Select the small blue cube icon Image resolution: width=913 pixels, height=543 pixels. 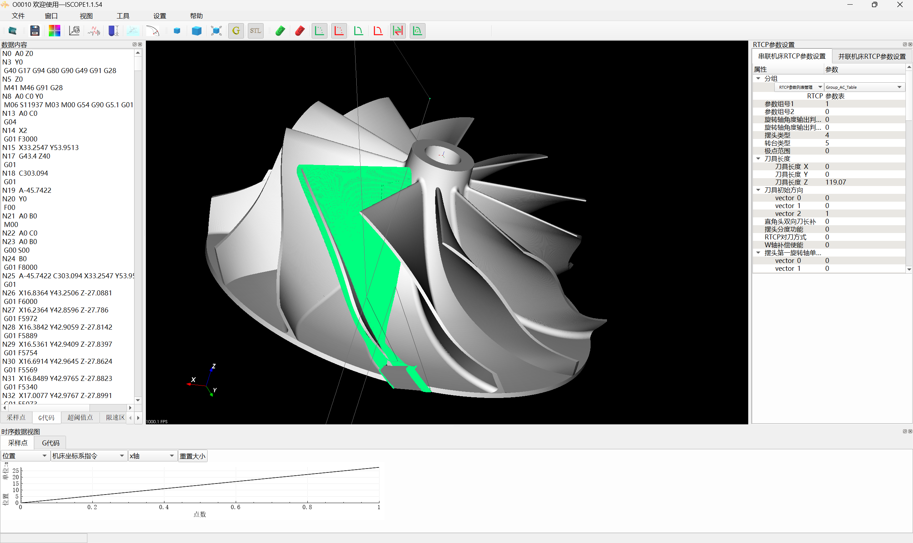point(177,31)
